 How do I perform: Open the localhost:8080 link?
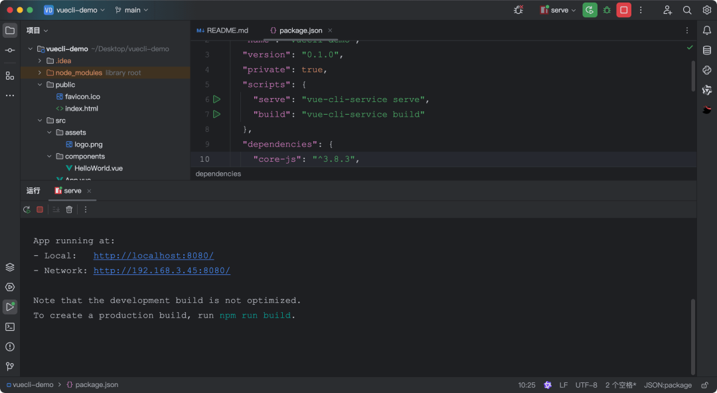pyautogui.click(x=153, y=256)
